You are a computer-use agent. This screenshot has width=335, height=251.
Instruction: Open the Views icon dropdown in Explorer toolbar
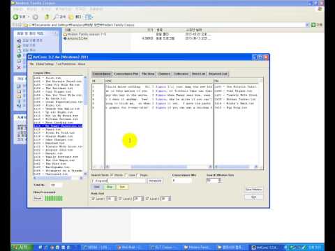tap(89, 17)
